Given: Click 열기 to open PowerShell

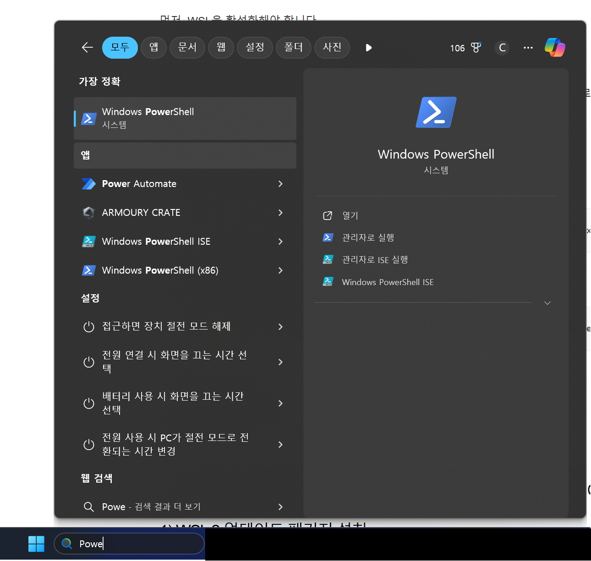Looking at the screenshot, I should point(350,215).
